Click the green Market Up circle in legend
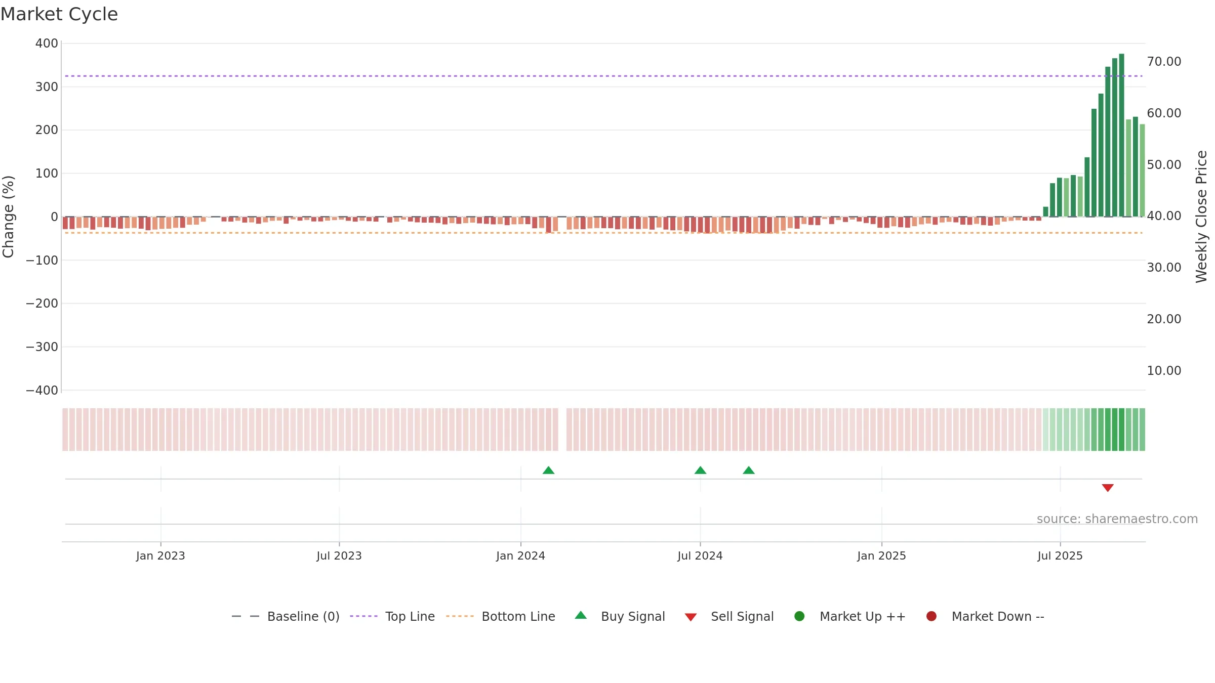Screen dimensions: 1215x683 coord(799,616)
